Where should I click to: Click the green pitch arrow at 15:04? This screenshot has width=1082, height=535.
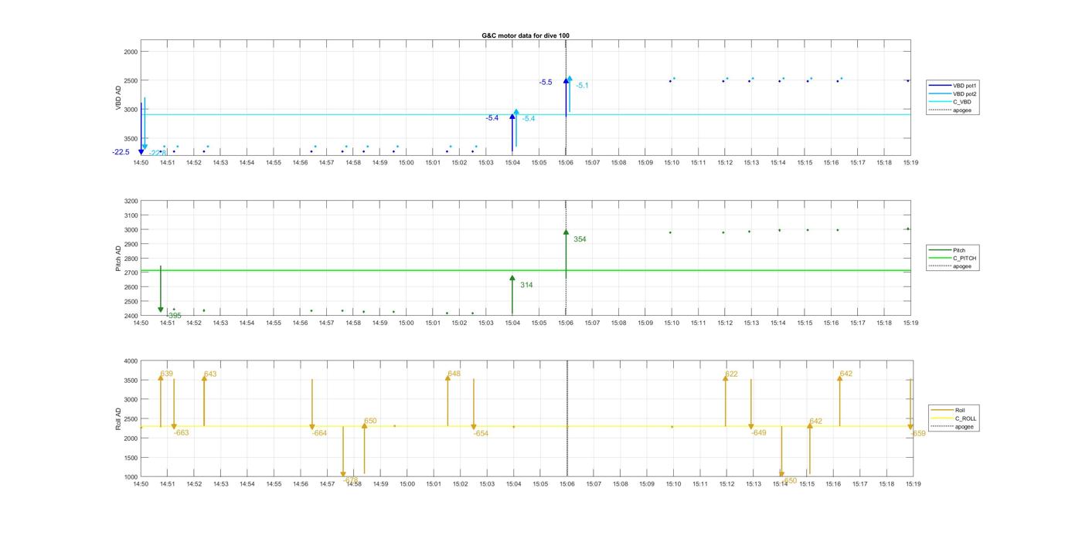pos(512,296)
